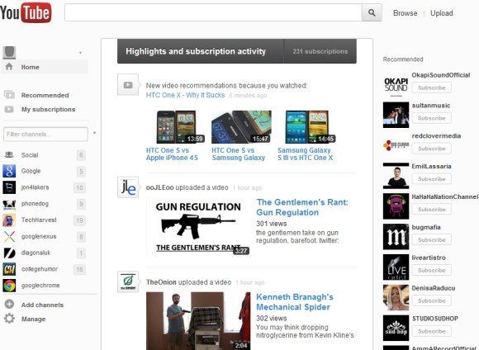Click the YouTube logo
Screen dimensions: 479x350
(26, 12)
